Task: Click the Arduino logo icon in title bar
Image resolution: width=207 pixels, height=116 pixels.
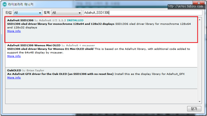Action: (5, 4)
